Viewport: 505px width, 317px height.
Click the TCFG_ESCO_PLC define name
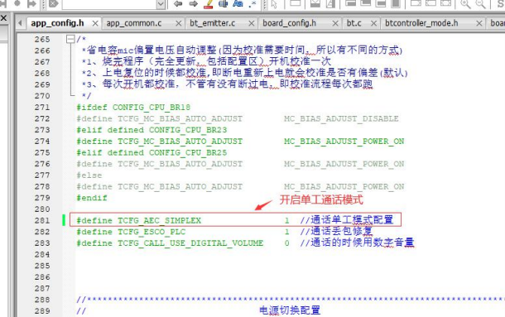151,232
